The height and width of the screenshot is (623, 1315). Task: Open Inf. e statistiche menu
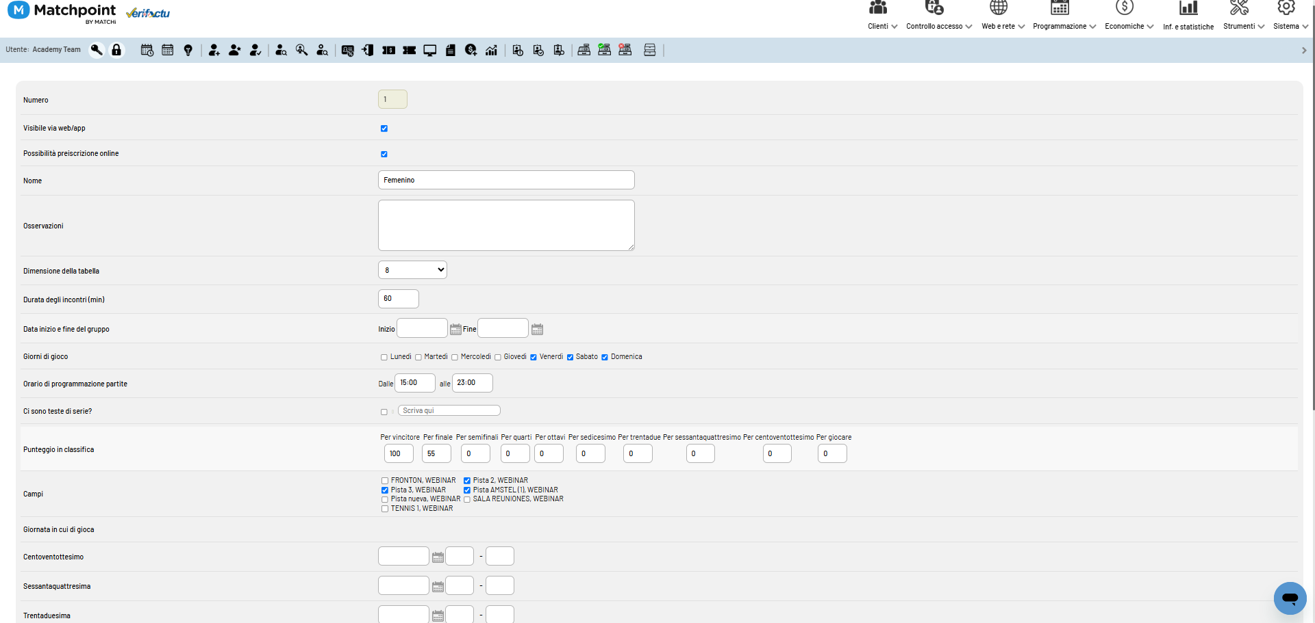pos(1188,27)
